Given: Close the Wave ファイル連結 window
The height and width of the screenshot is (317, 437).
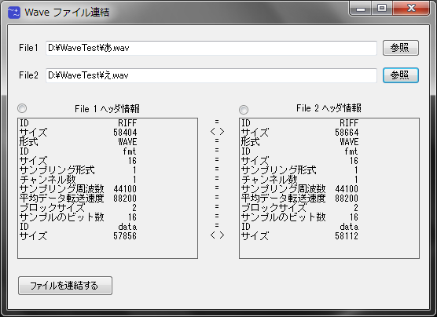Looking at the screenshot, I should [x=411, y=9].
